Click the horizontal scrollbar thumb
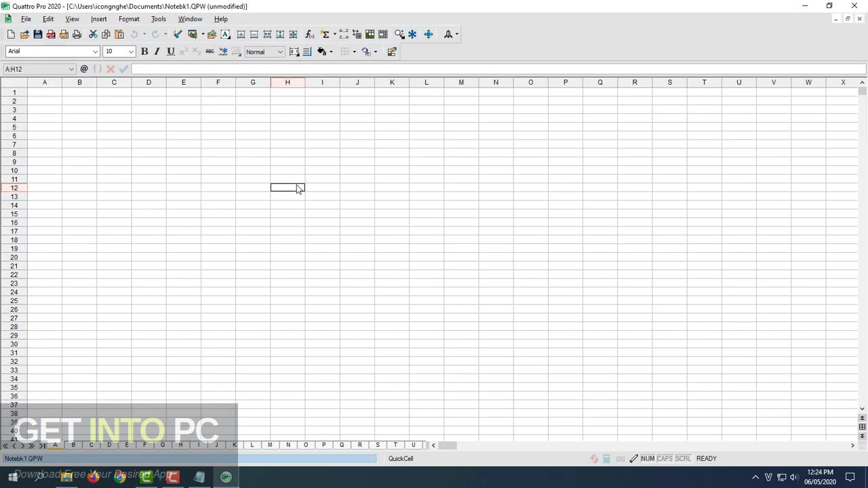 448,445
